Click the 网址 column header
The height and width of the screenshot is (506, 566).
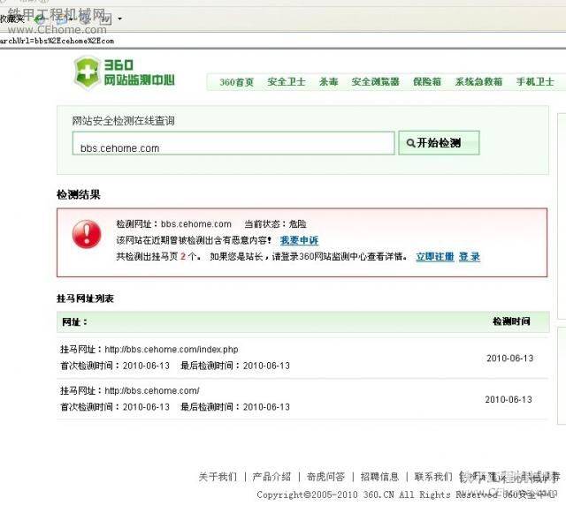point(74,321)
